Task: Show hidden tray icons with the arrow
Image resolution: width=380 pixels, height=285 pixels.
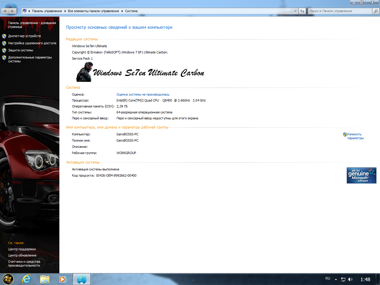Action: (x=336, y=279)
